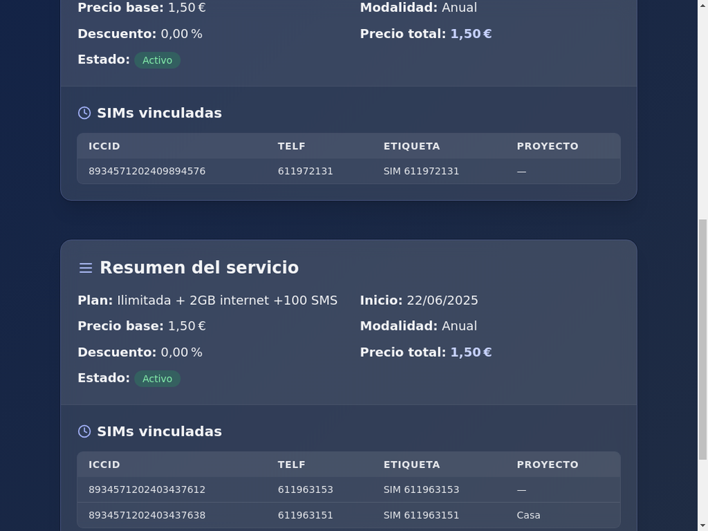708x531 pixels.
Task: Click the plan text Ilimitada + 2GB internet +100 SMS
Action: click(227, 300)
